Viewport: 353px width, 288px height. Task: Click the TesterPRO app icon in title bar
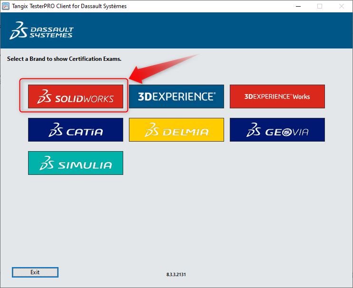[5, 6]
